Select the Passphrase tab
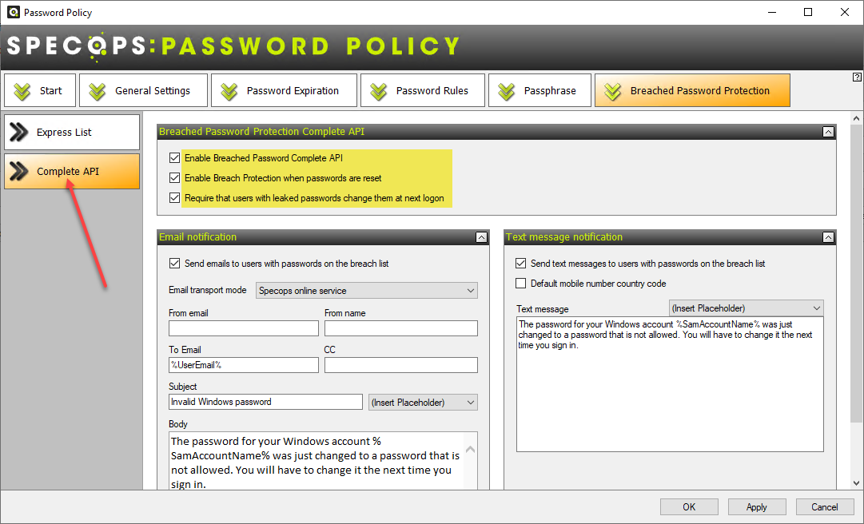The image size is (864, 524). (540, 90)
